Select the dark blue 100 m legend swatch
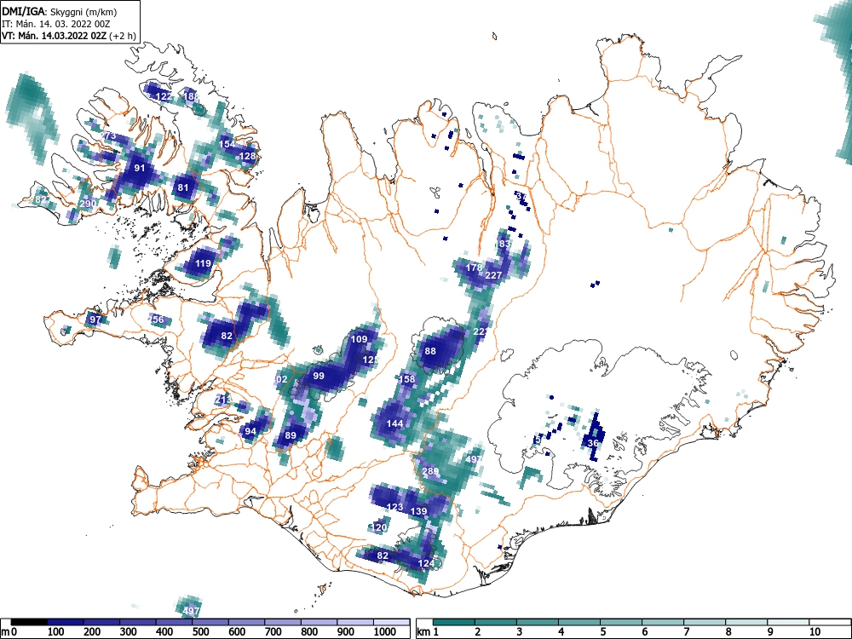Screen dimensions: 852x639 tap(66, 622)
